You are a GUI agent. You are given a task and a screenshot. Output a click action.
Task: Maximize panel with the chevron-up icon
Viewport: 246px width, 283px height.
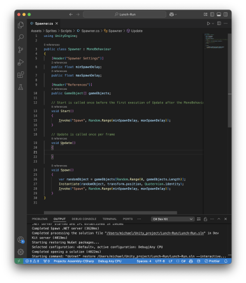coord(219,219)
